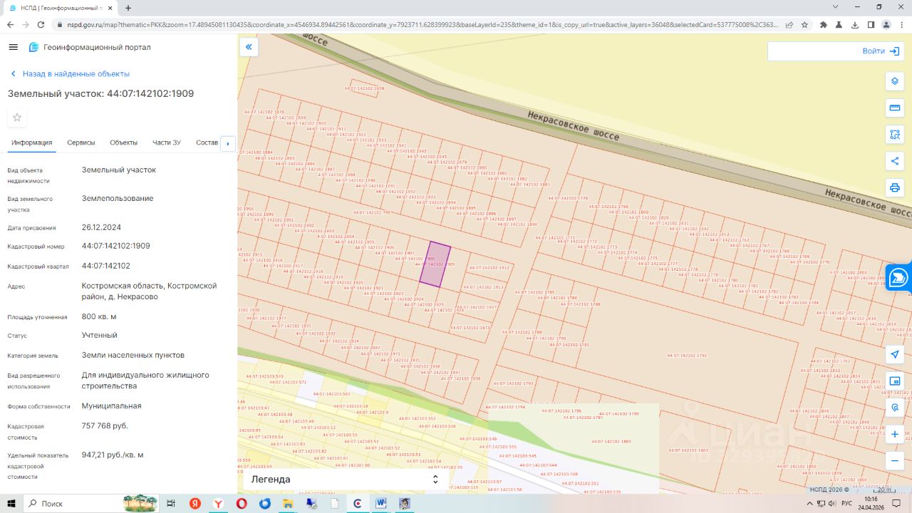Zoom in on the map
Screen dimensions: 912x513
(894, 434)
